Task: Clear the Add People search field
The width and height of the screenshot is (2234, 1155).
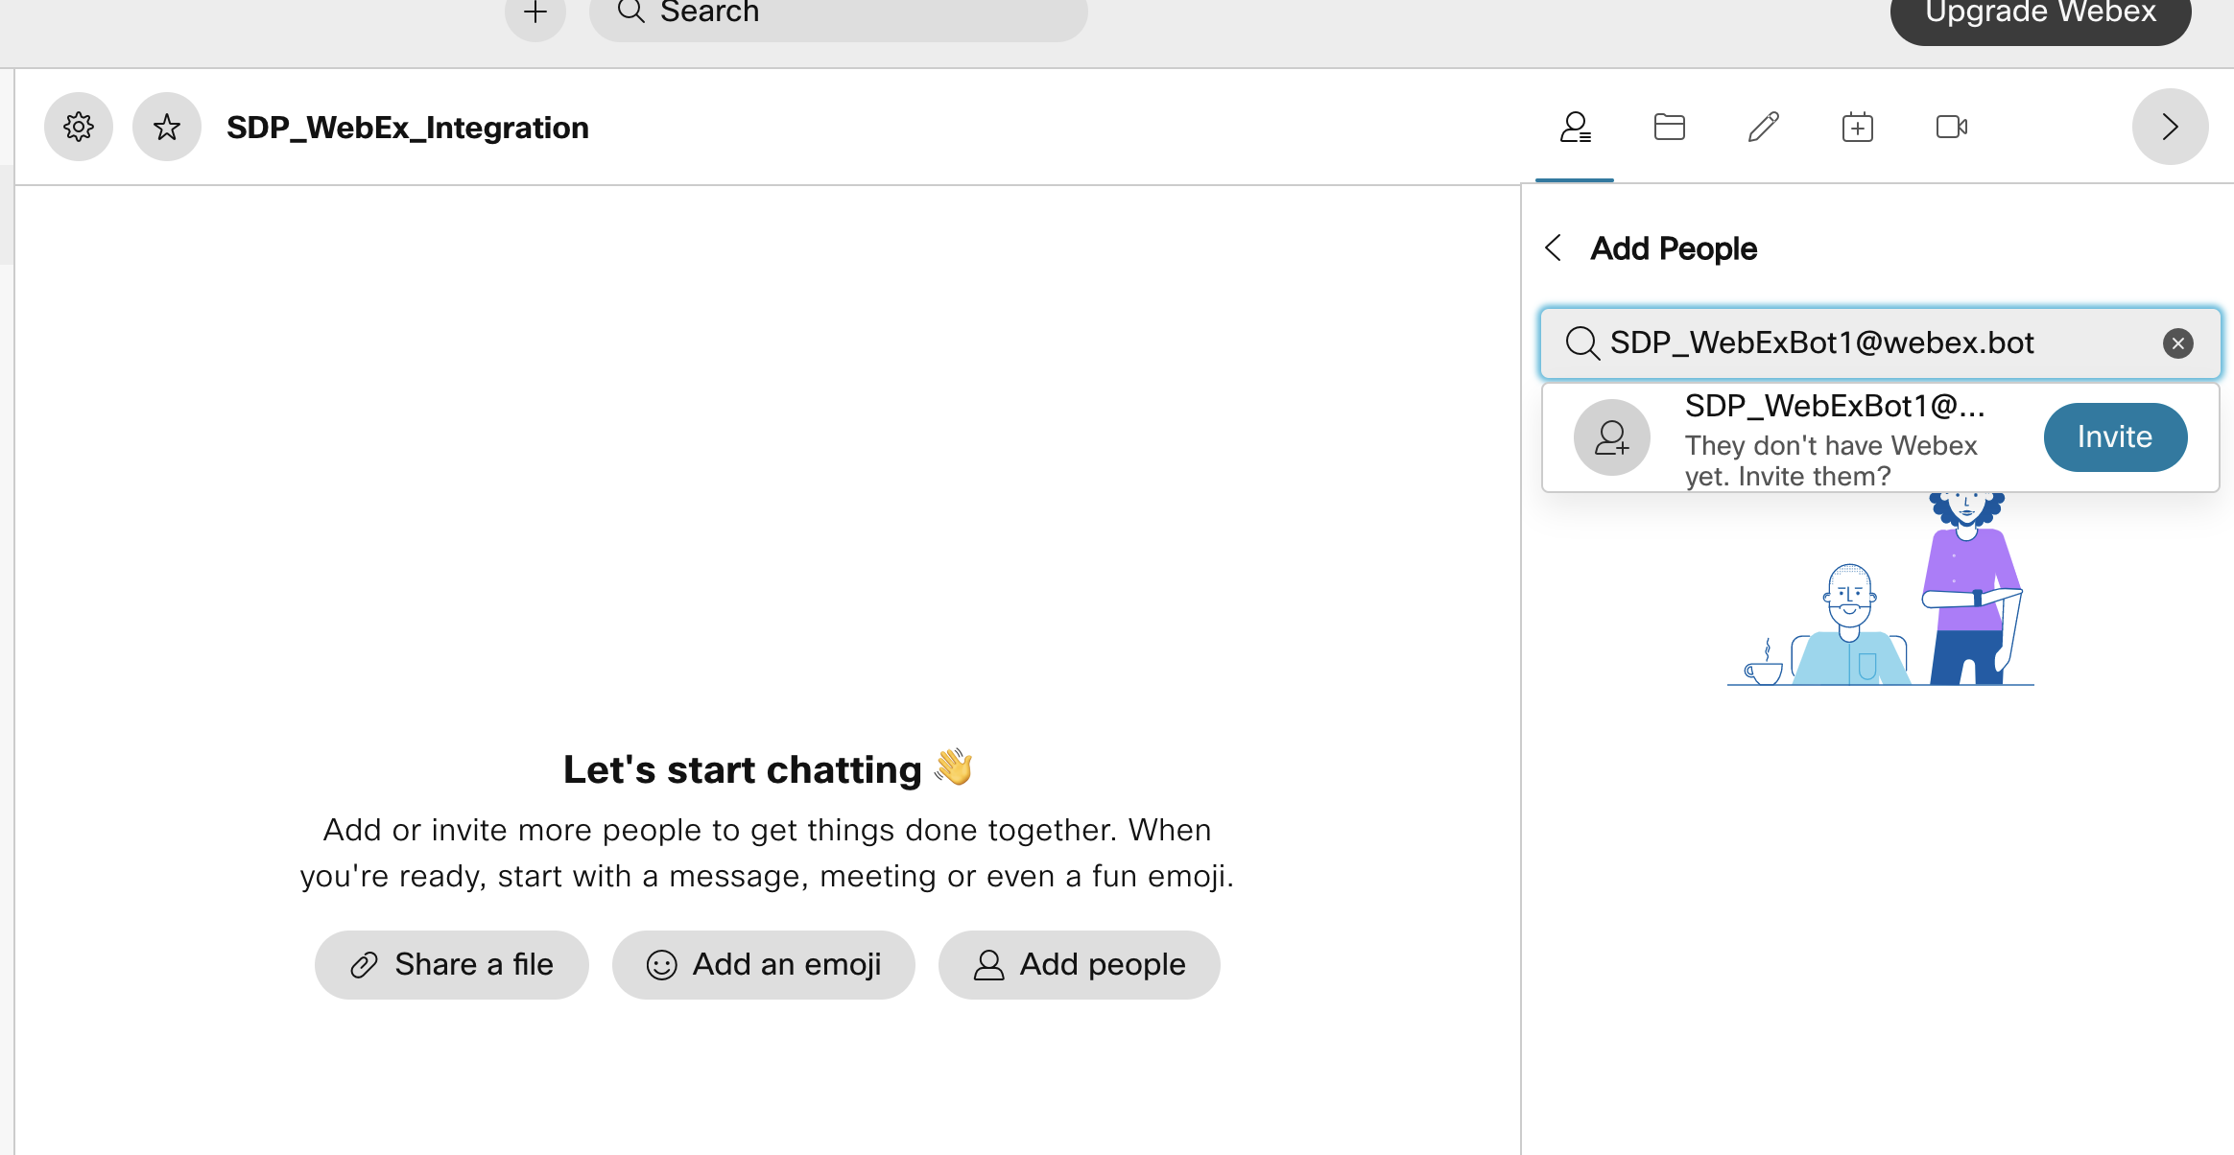Action: point(2177,343)
